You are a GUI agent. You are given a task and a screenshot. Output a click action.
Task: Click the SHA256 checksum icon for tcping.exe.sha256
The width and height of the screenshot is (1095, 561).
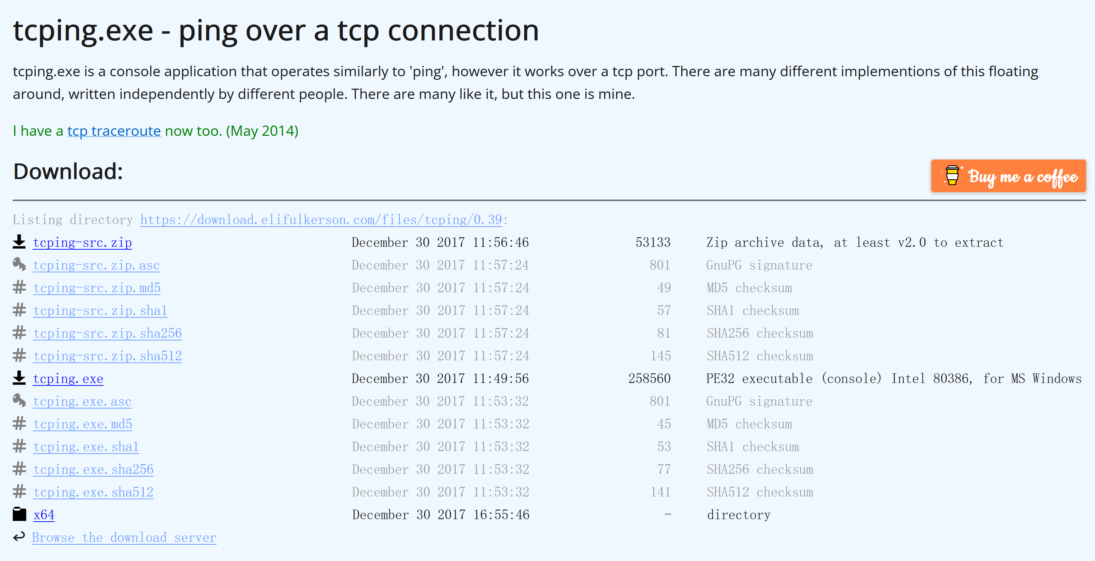[x=20, y=470]
